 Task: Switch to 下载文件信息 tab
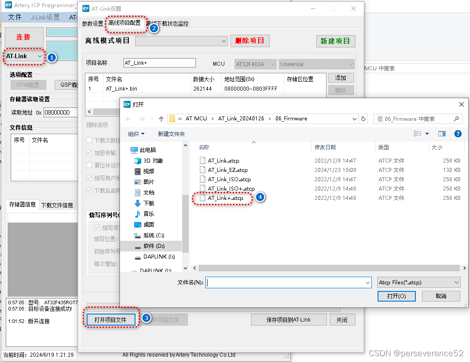pyautogui.click(x=57, y=205)
